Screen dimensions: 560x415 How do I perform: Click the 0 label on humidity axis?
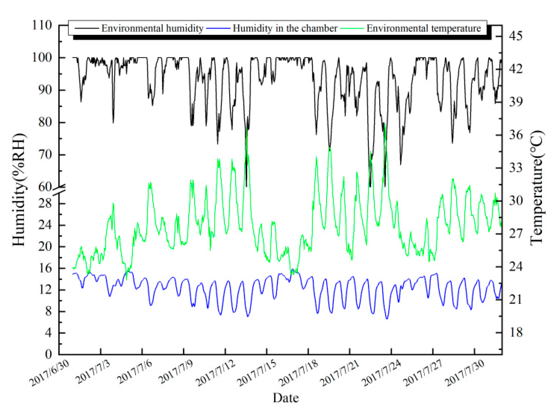pos(48,354)
